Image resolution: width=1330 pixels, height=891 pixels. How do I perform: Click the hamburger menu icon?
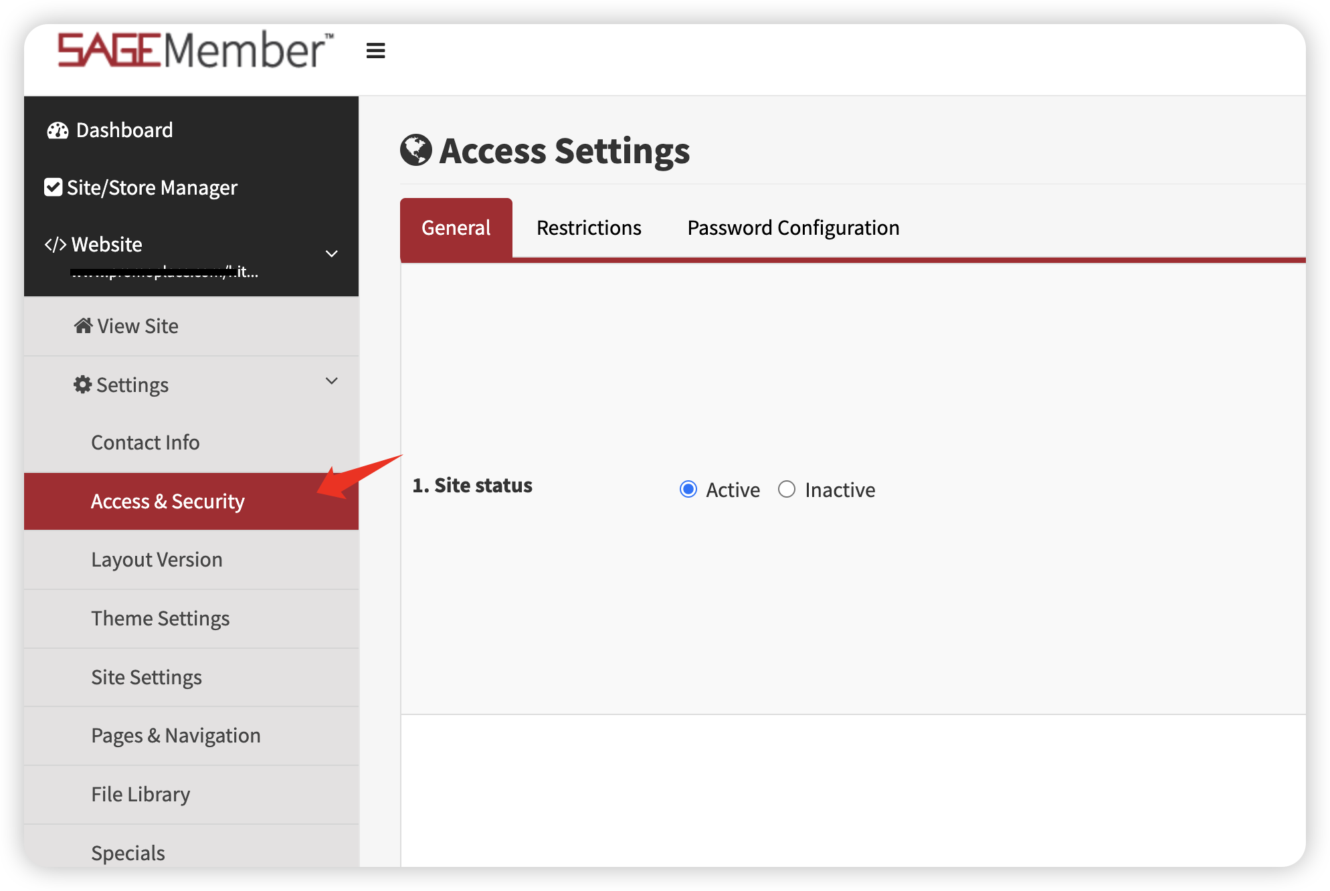(375, 51)
